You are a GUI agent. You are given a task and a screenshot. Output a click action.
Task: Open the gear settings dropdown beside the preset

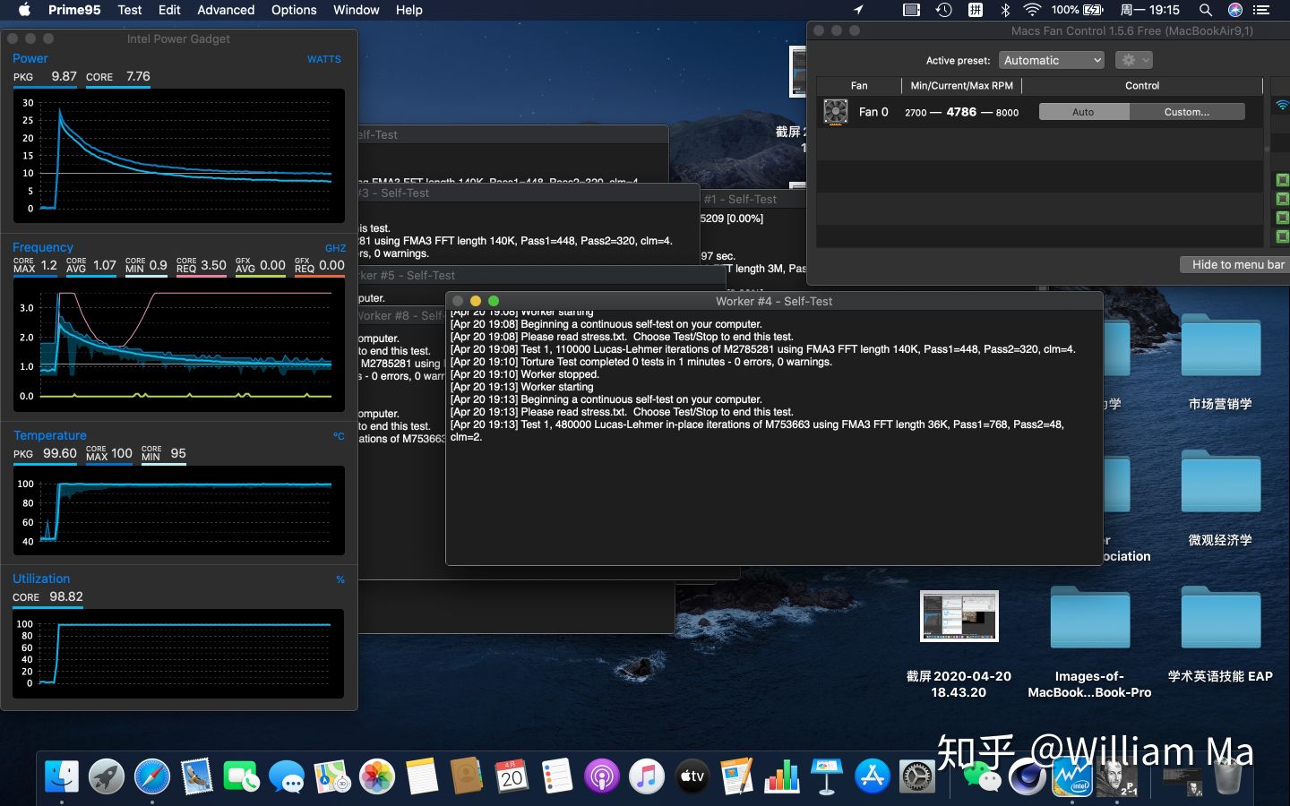tap(1132, 60)
